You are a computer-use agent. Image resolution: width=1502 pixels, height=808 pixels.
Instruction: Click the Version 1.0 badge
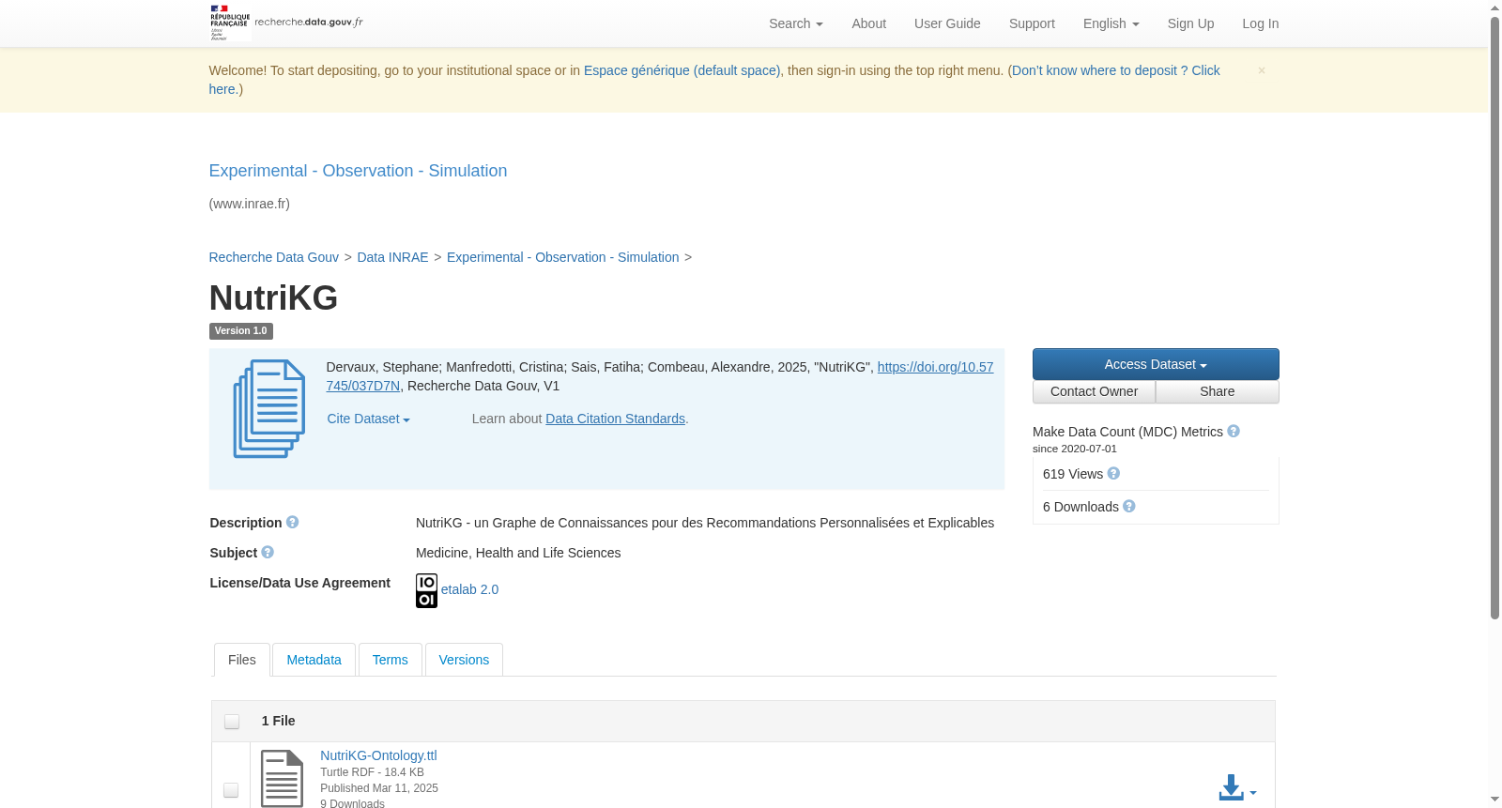coord(241,330)
